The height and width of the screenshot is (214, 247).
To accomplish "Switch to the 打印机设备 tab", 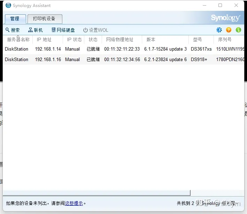I will pos(45,19).
